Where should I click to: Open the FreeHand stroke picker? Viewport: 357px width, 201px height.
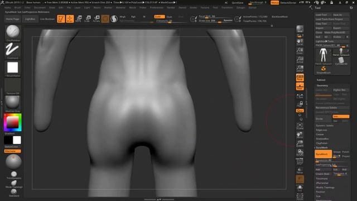pos(13,51)
